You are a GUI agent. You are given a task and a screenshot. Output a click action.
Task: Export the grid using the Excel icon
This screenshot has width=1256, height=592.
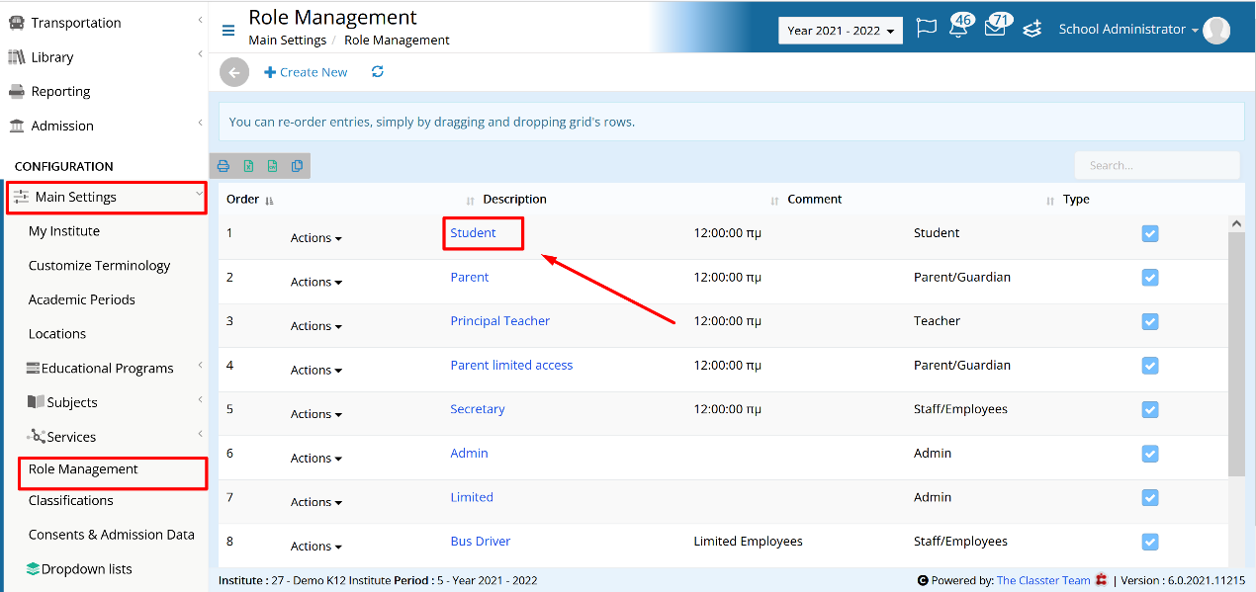(x=248, y=166)
